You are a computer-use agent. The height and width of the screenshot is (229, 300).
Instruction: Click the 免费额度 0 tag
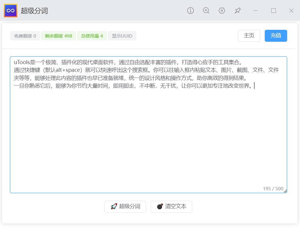click(25, 36)
